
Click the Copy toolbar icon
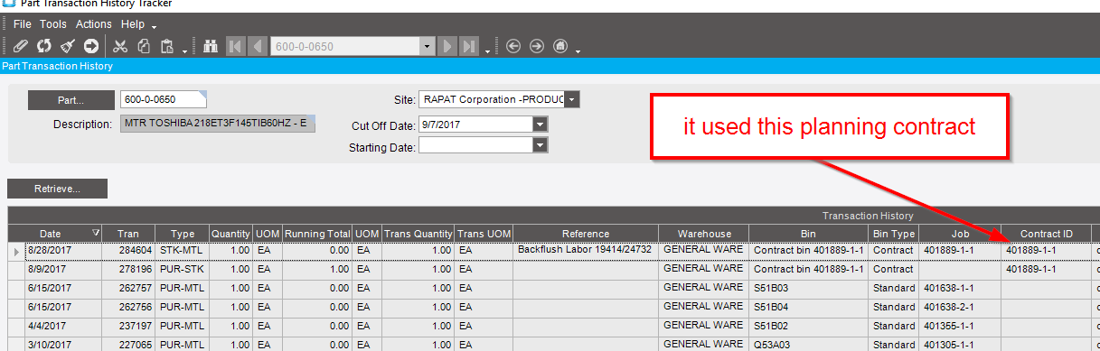point(143,46)
